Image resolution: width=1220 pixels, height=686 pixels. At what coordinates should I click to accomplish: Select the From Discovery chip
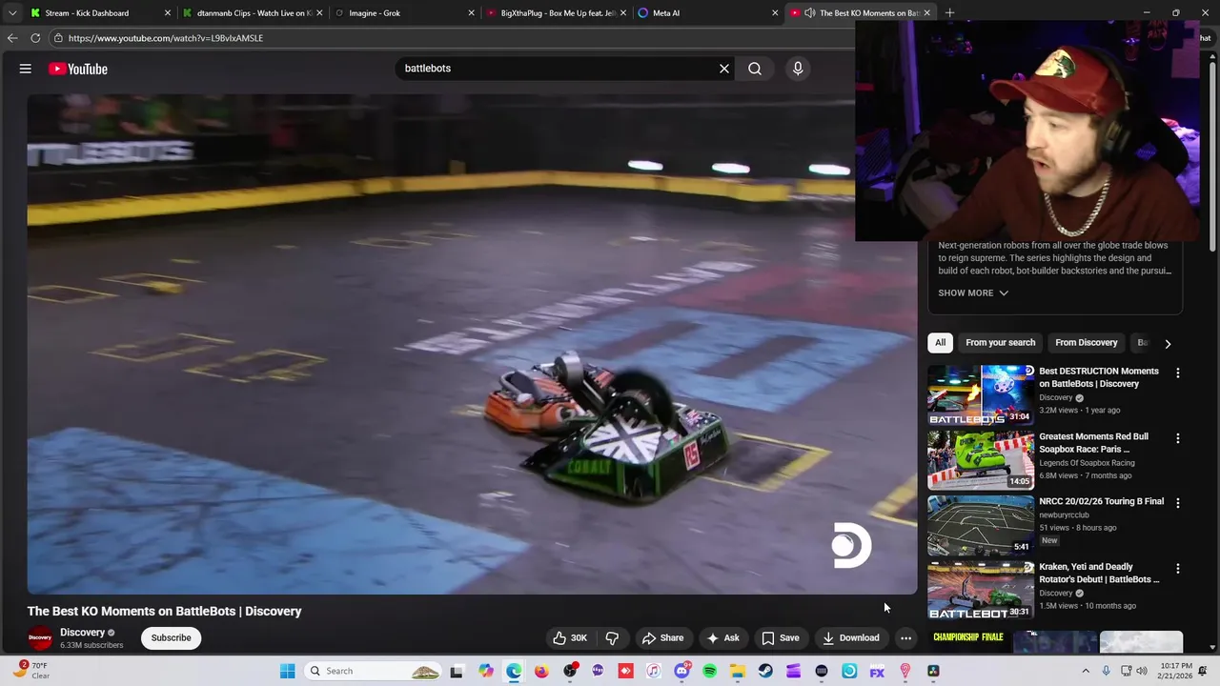click(x=1086, y=343)
